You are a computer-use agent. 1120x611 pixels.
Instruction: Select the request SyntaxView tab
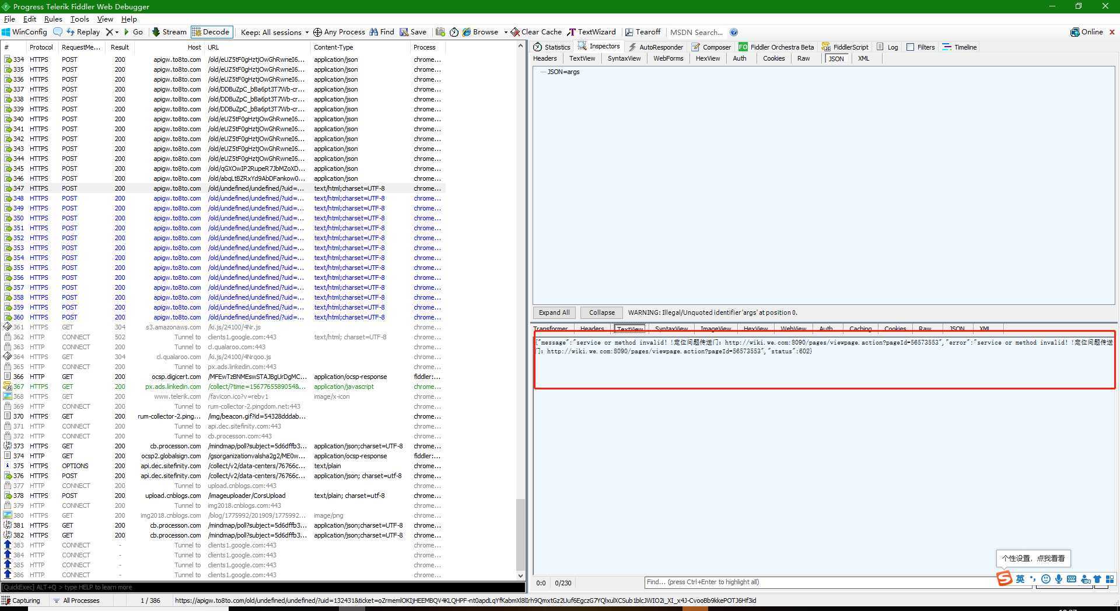pos(624,58)
